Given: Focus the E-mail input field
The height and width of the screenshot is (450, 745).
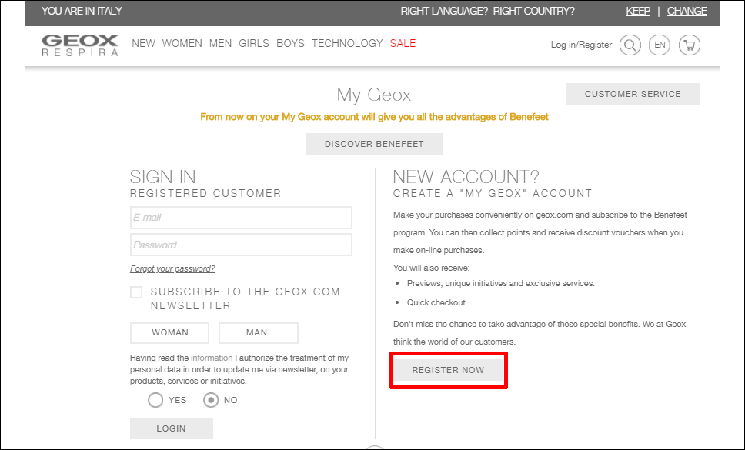Looking at the screenshot, I should (x=242, y=218).
